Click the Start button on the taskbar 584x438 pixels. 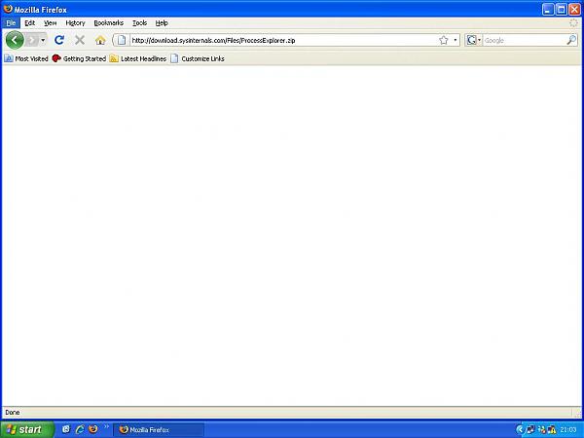click(27, 429)
